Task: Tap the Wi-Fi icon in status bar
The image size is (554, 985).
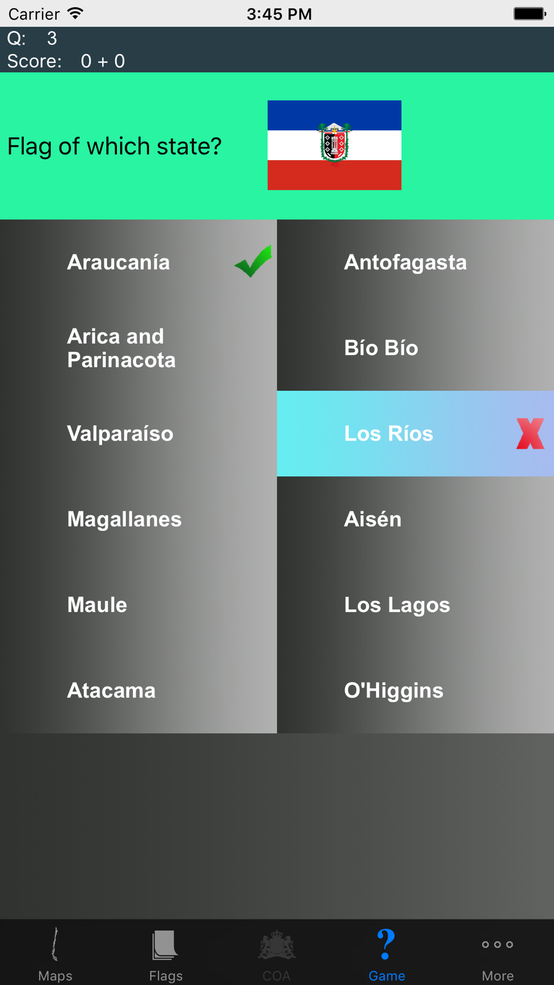Action: click(75, 13)
